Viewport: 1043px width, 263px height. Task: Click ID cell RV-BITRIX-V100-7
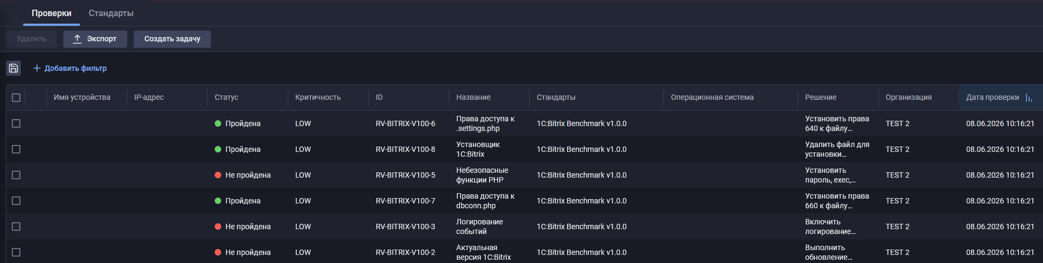[x=405, y=201]
